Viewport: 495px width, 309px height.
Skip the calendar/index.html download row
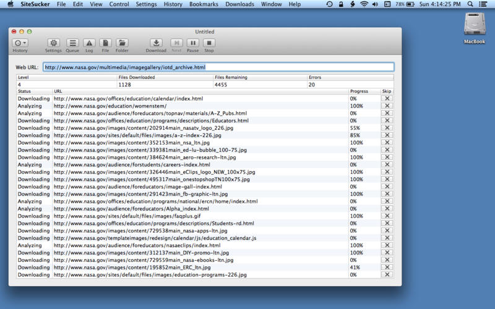click(387, 99)
